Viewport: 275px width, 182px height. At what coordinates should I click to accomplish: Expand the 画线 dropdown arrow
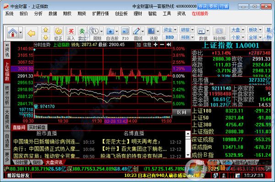coord(143,32)
